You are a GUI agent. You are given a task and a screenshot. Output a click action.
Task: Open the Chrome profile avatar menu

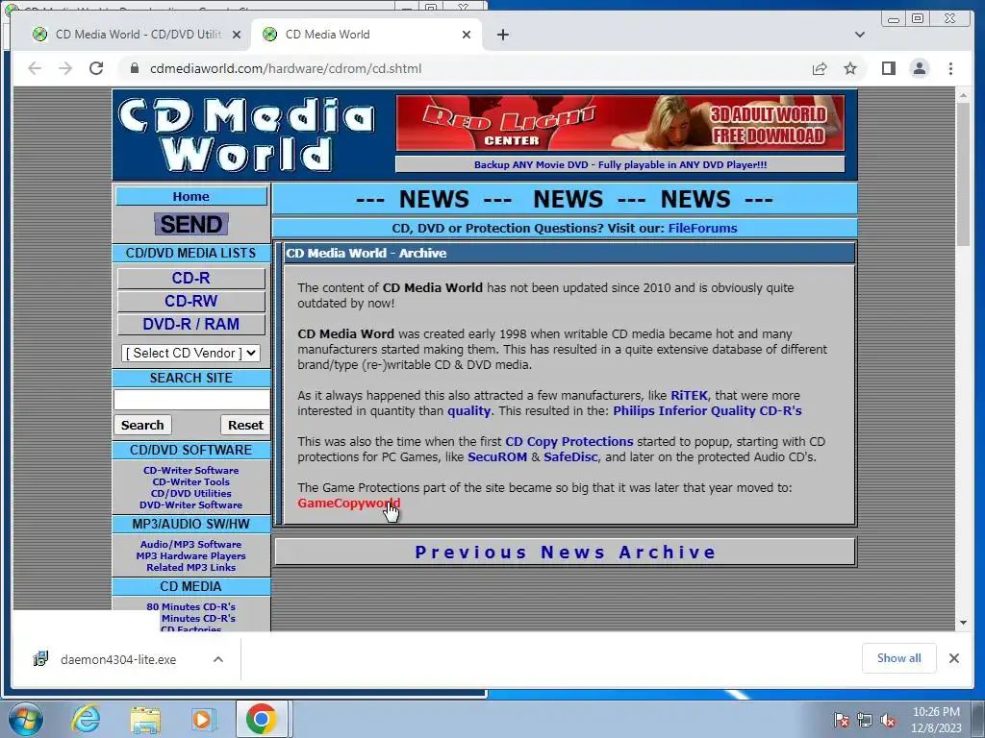(x=919, y=68)
